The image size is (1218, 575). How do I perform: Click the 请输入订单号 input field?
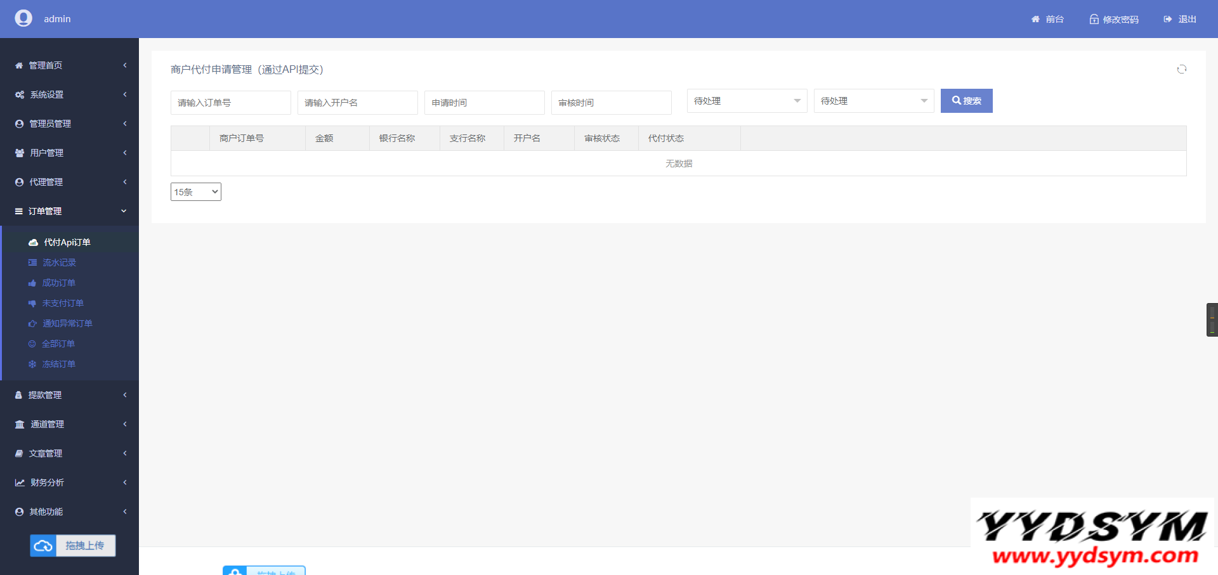click(x=230, y=103)
